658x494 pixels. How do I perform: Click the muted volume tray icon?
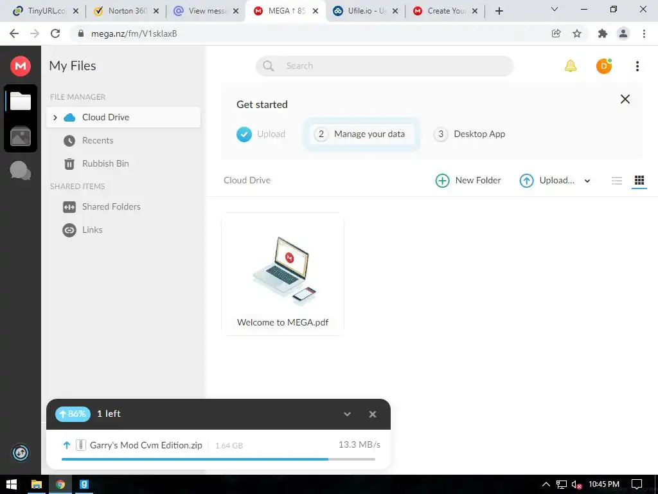[576, 485]
